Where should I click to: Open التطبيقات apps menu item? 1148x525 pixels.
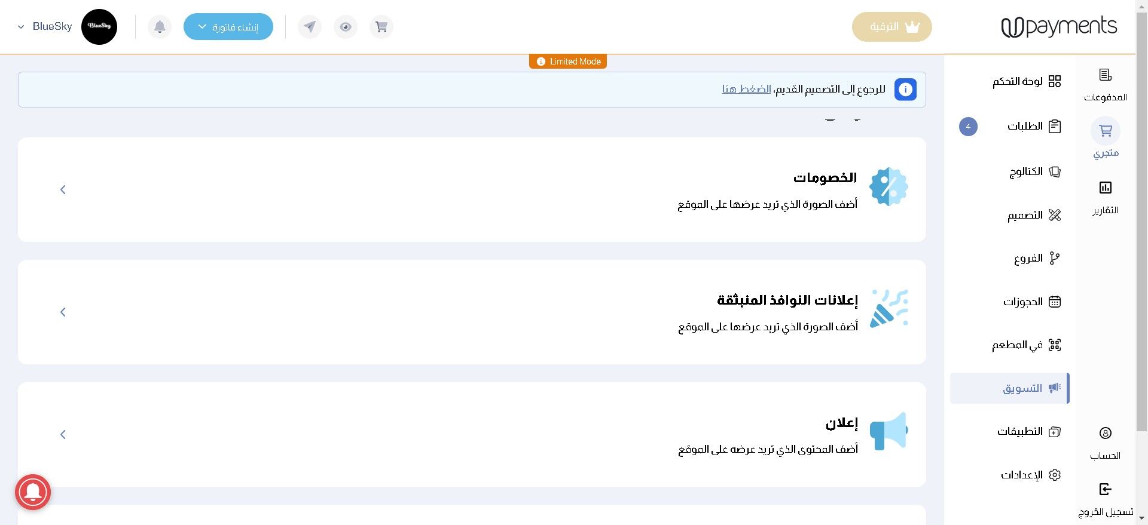pos(1029,431)
